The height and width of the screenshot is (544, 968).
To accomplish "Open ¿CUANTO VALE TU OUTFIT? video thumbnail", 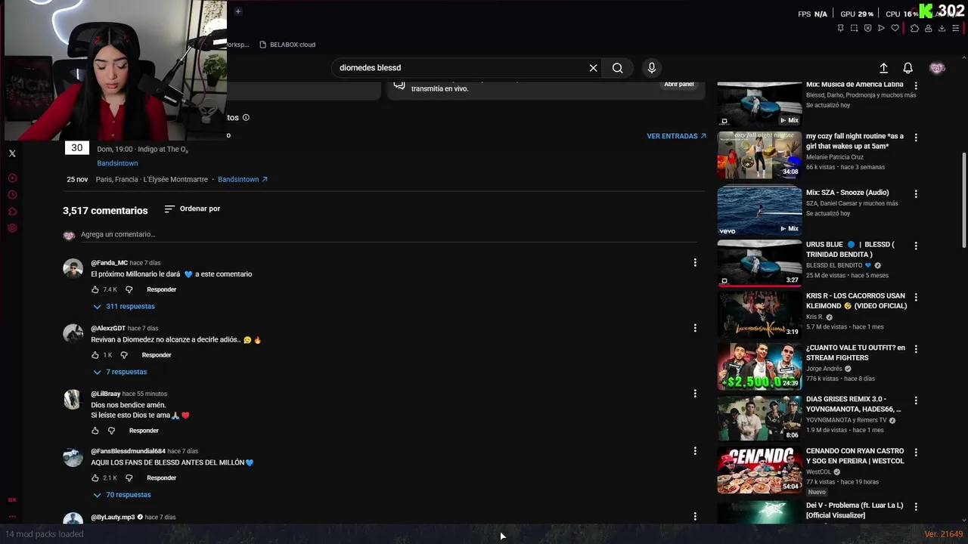I will (x=759, y=366).
